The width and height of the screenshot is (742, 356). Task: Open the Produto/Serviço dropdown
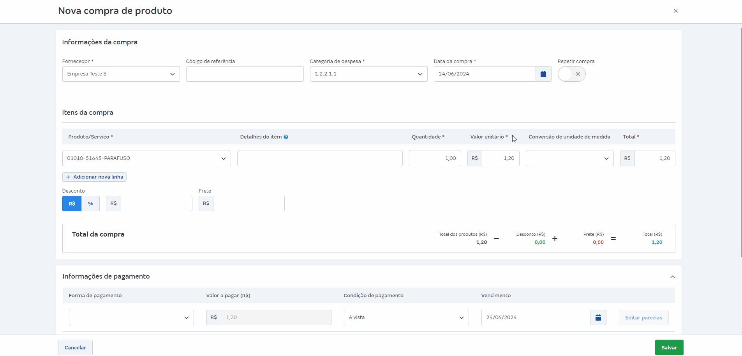[x=146, y=158]
